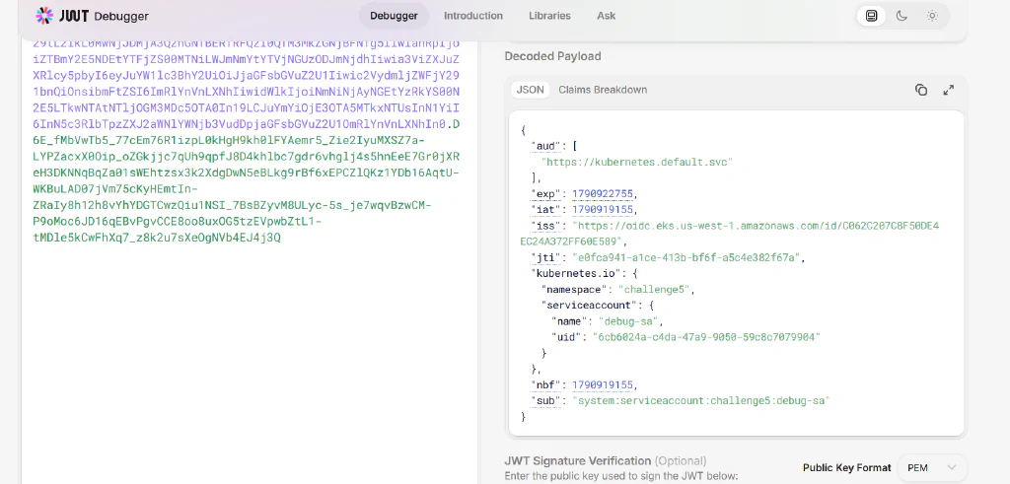
Task: Click the sub system:serviceaccount value
Action: click(701, 401)
